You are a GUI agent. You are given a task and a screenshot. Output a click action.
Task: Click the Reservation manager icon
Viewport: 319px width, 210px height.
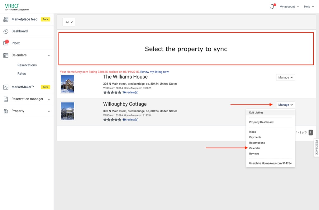click(6, 99)
